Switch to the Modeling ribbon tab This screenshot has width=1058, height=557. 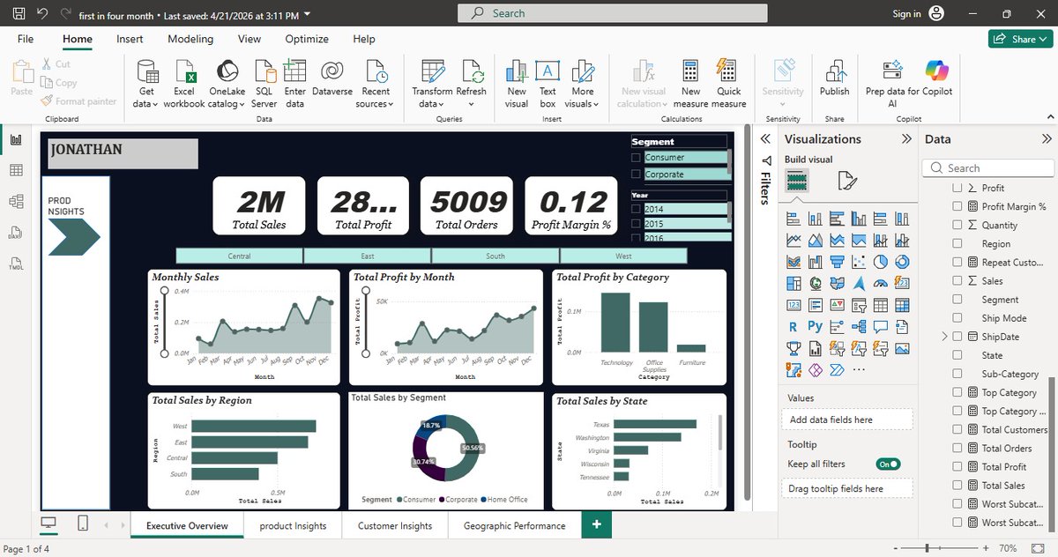(x=190, y=39)
